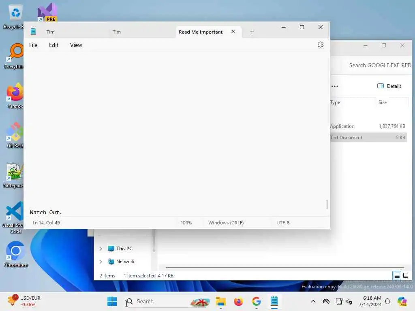Open the notifications bell
The image size is (415, 311).
click(387, 301)
